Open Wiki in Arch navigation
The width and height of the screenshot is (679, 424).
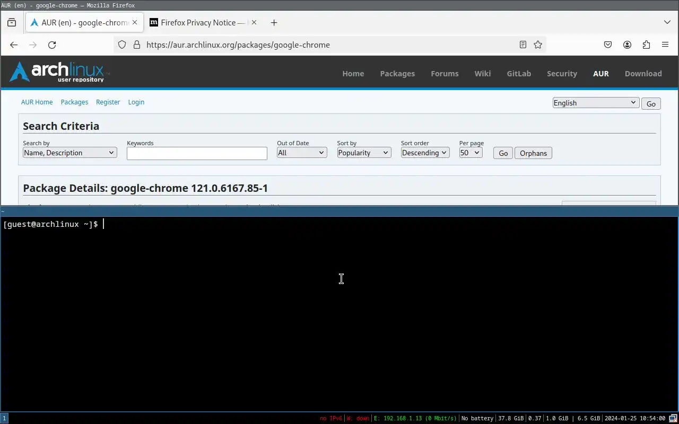tap(483, 74)
